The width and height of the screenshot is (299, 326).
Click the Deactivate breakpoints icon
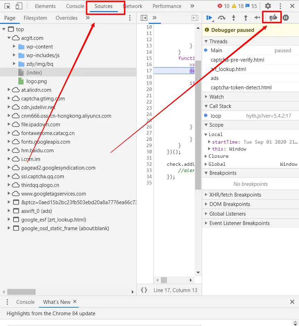point(273,18)
